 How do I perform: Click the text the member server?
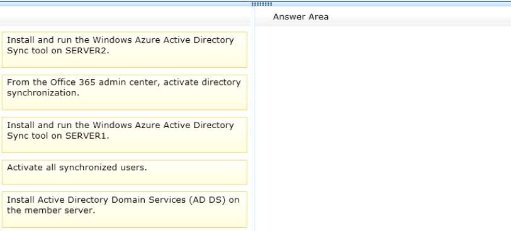click(x=51, y=210)
